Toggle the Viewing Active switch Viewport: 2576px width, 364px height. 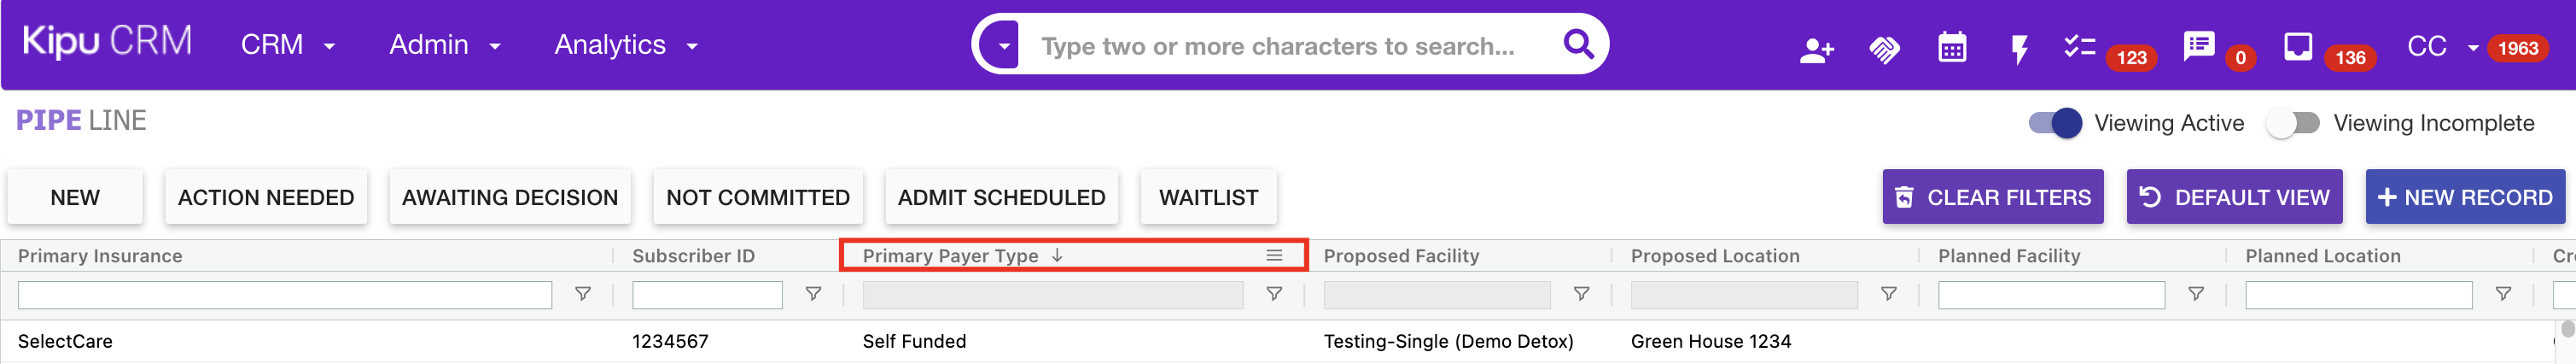pos(2055,123)
